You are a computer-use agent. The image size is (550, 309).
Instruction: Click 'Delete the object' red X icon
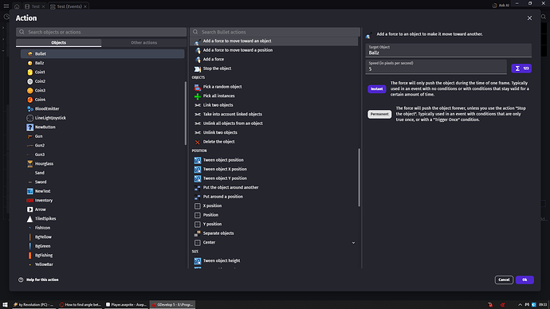198,142
